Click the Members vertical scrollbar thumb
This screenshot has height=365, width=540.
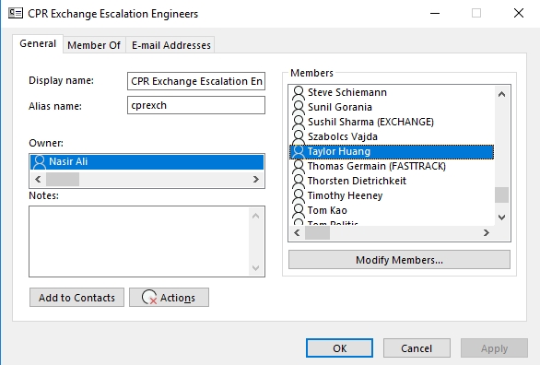502,195
